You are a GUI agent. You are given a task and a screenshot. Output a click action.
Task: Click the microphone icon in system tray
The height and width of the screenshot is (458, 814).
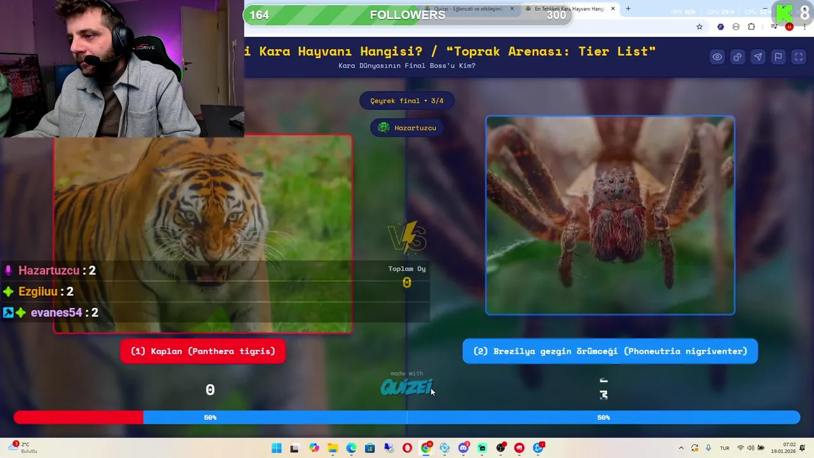pyautogui.click(x=708, y=448)
